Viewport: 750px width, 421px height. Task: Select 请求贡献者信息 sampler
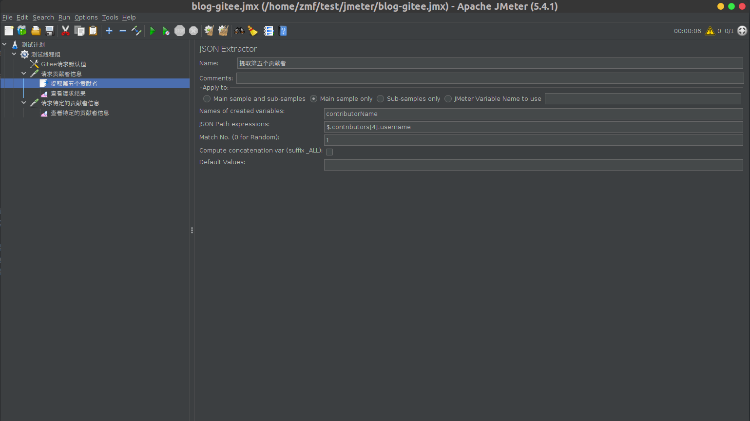(x=61, y=74)
